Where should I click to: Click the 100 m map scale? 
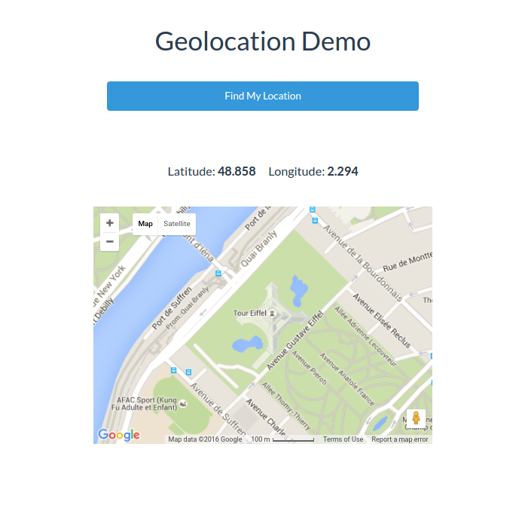282,439
